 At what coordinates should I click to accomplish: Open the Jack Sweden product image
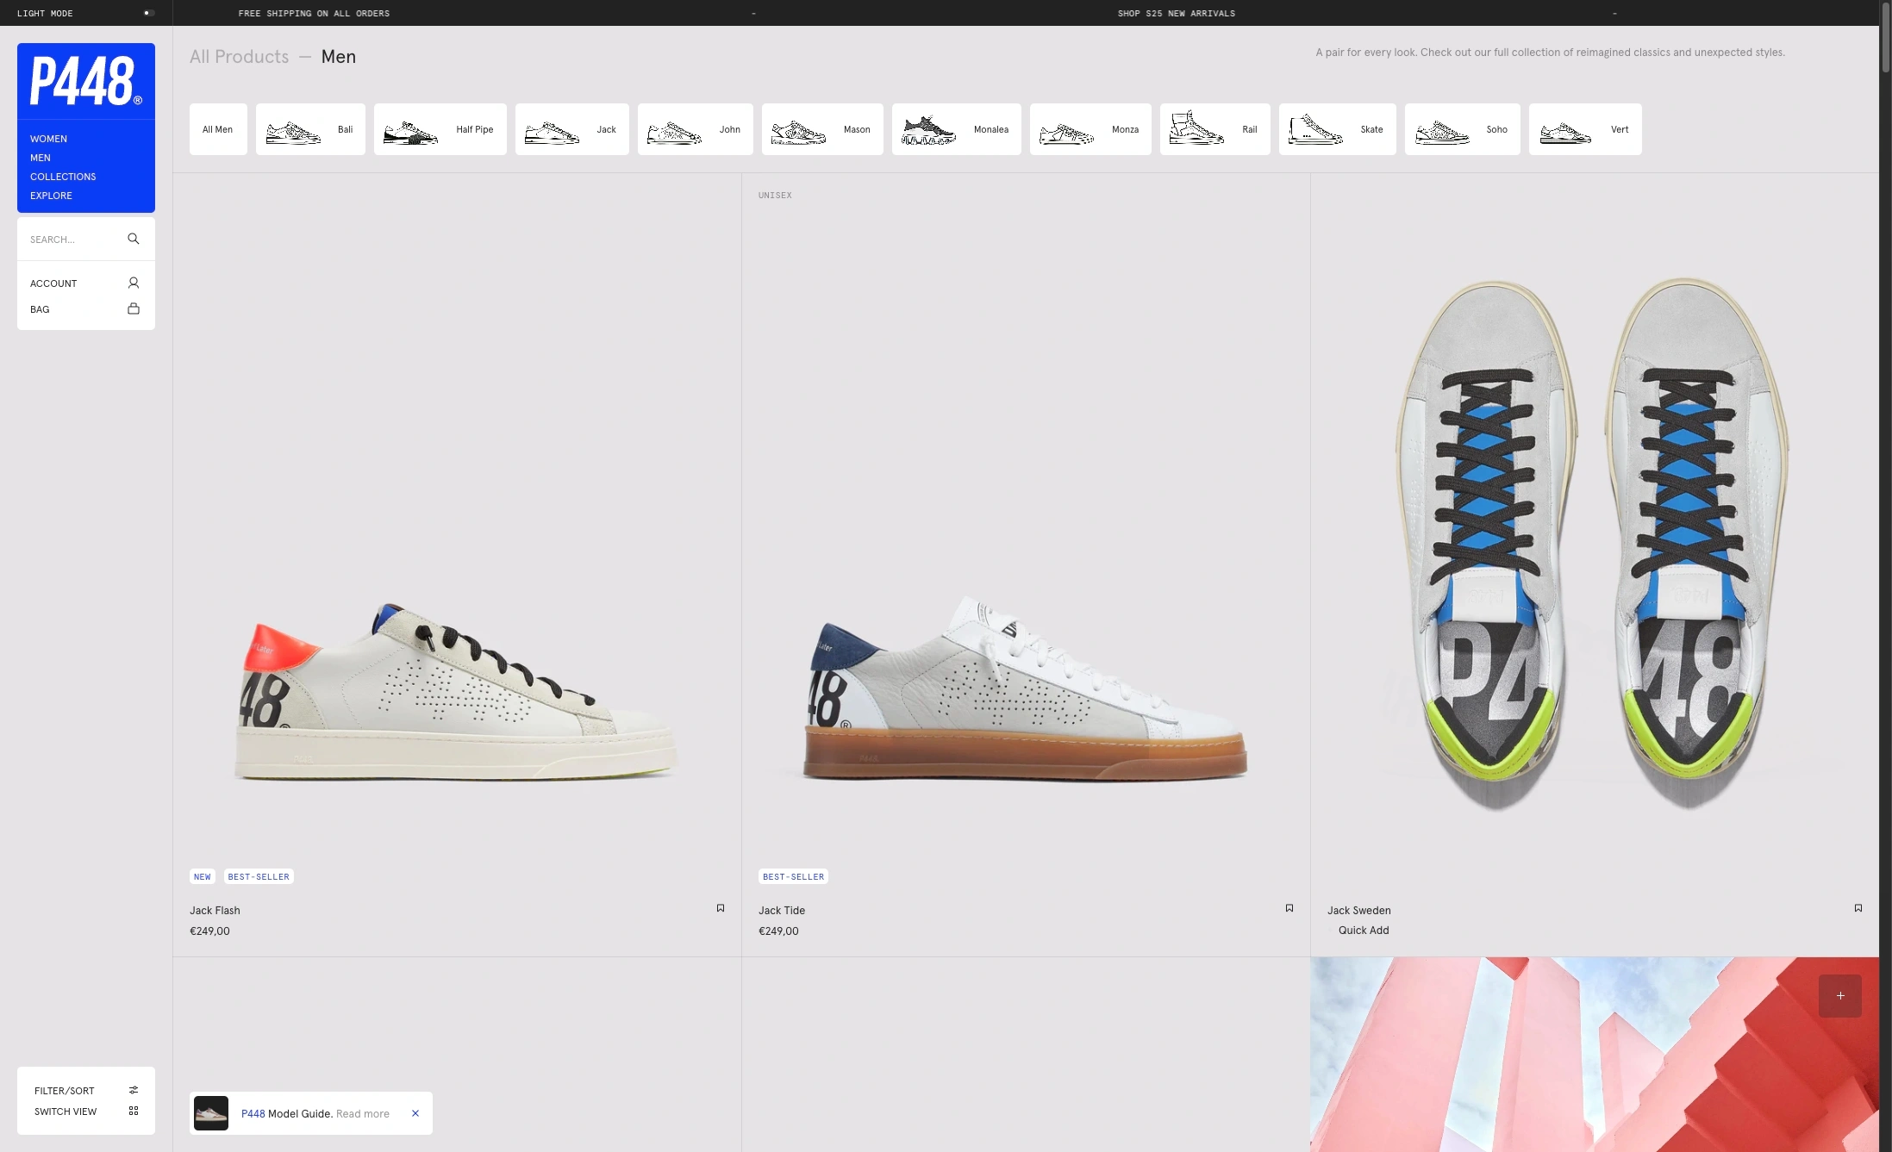(x=1595, y=543)
